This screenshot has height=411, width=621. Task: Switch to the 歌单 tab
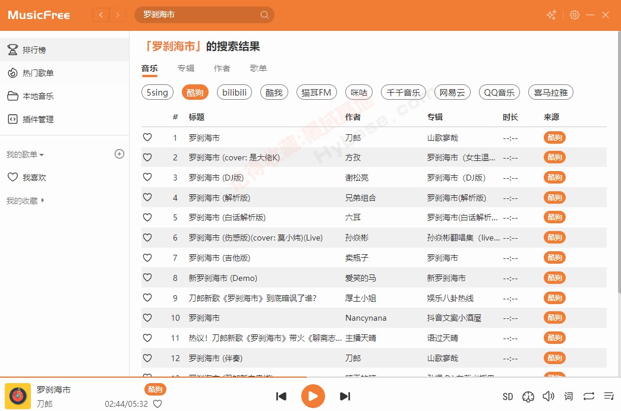click(x=258, y=68)
